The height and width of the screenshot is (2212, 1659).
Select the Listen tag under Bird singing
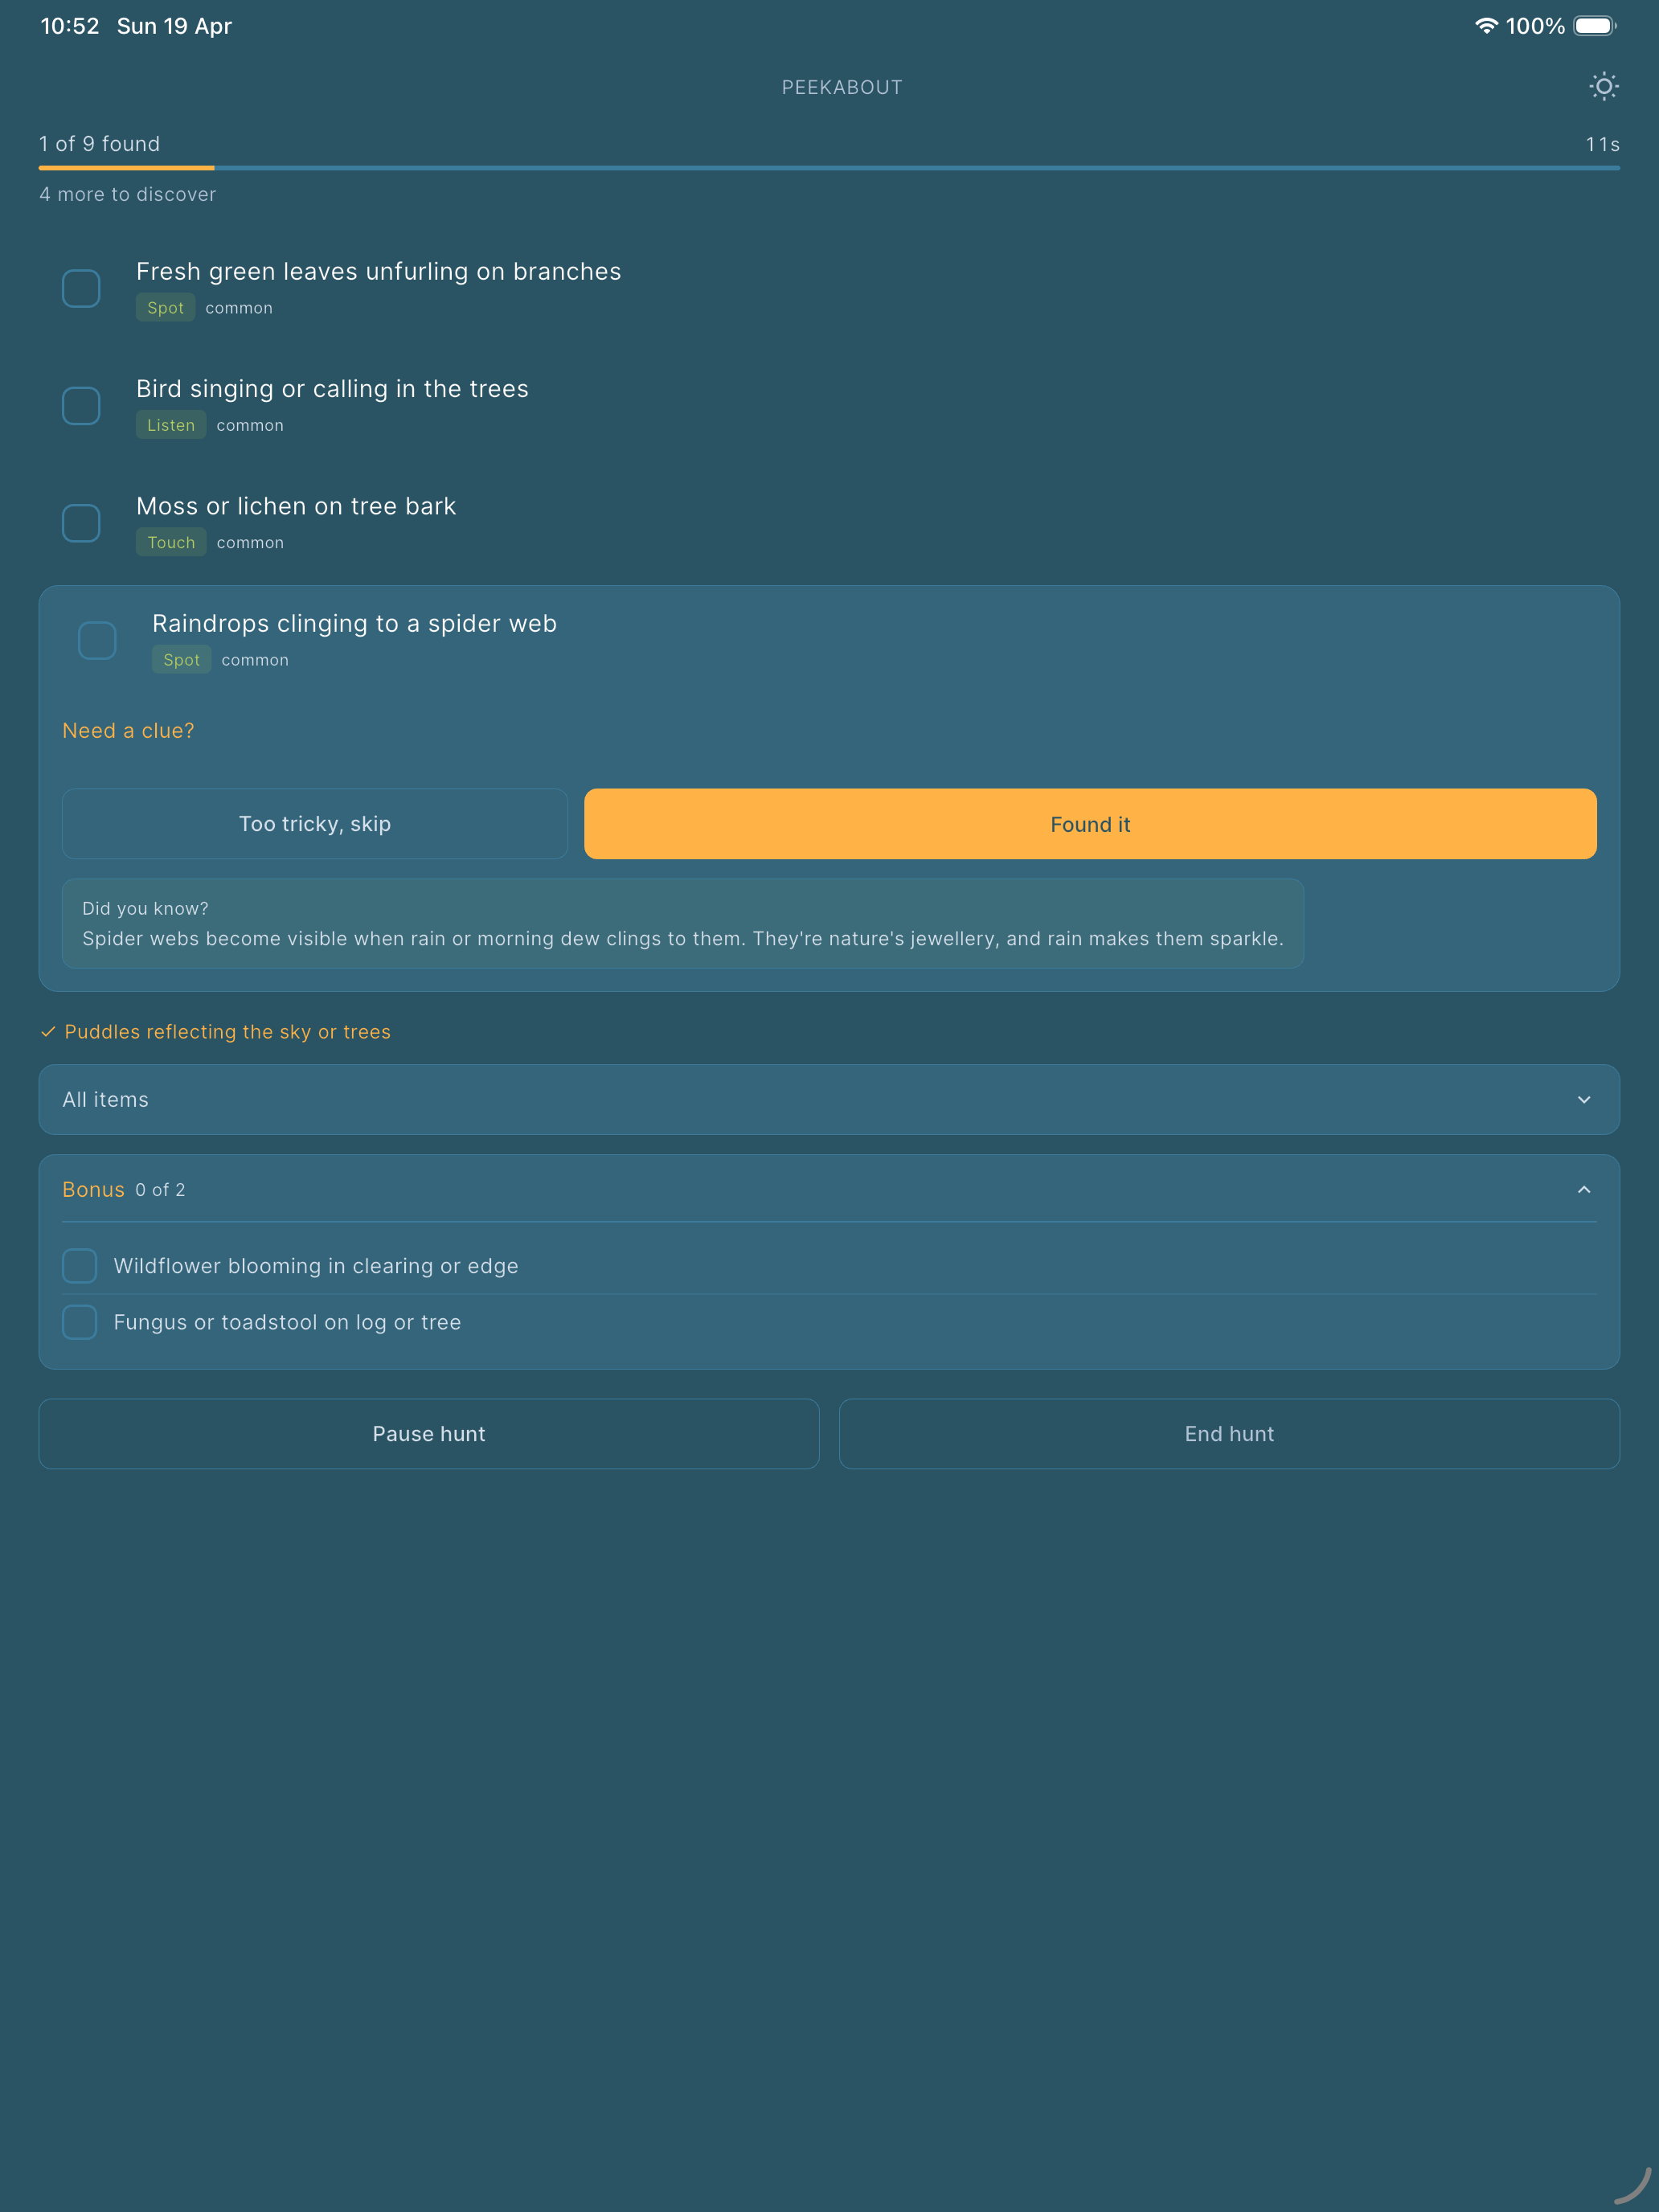[x=171, y=425]
